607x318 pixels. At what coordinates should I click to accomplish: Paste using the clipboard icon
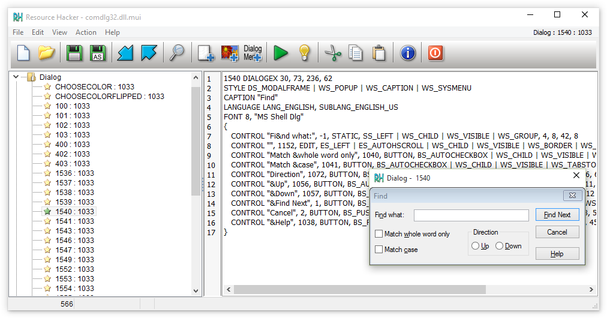[379, 53]
